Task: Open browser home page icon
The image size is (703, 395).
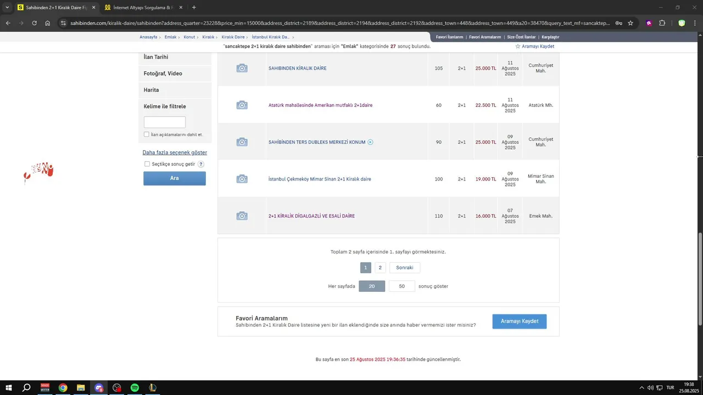Action: tap(48, 23)
